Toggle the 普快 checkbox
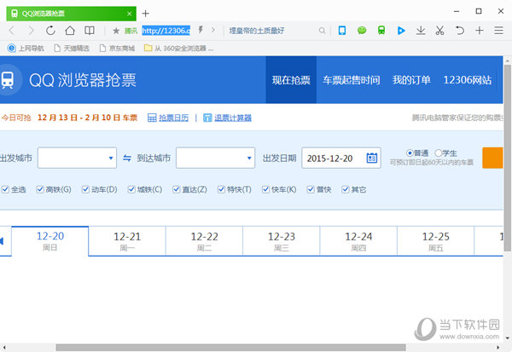The height and width of the screenshot is (352, 512). 311,189
